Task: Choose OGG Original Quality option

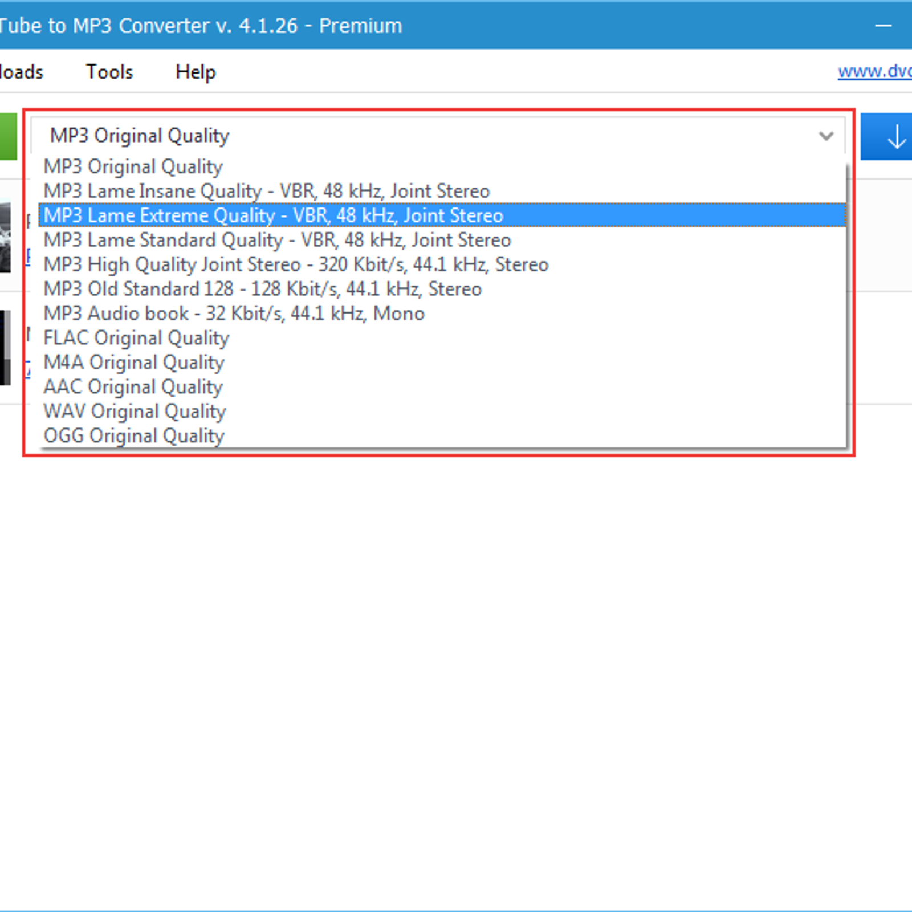Action: [x=442, y=436]
